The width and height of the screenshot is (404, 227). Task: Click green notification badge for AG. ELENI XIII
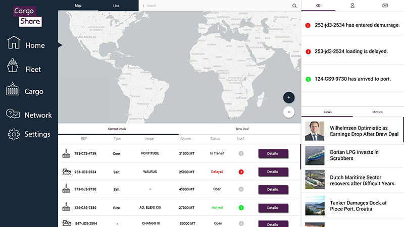click(x=241, y=207)
